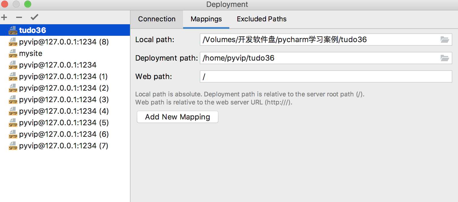Select the tudo36 server entry
The image size is (458, 202).
tap(65, 30)
